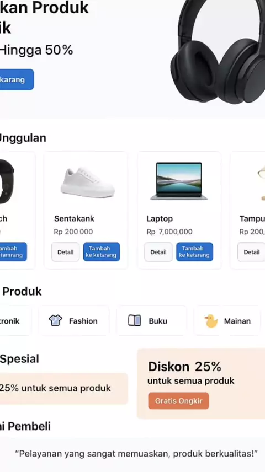Click the Gratis Ongkir orange button
Screen dimensions: 265x472
(x=178, y=401)
